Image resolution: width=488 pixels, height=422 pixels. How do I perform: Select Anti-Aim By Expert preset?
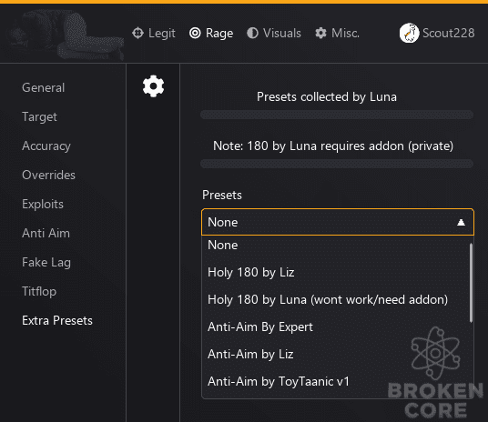pyautogui.click(x=335, y=327)
